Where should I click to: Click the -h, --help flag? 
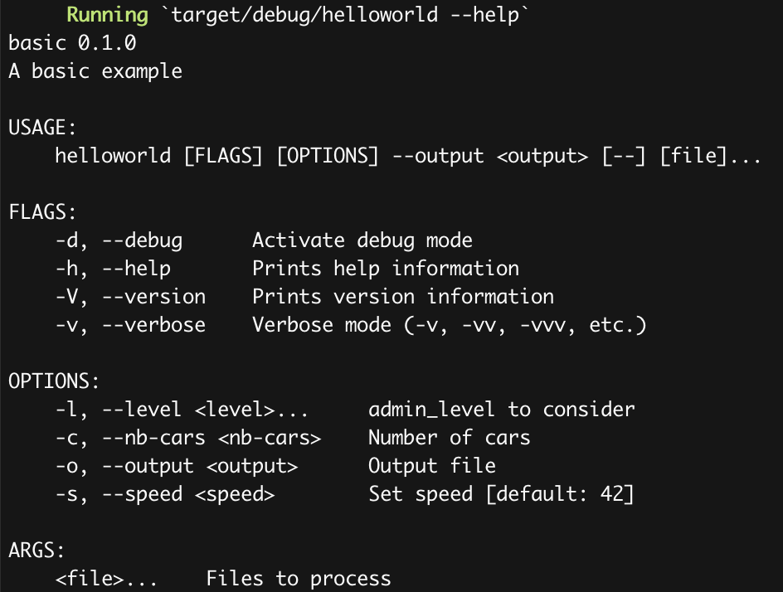[x=114, y=269]
